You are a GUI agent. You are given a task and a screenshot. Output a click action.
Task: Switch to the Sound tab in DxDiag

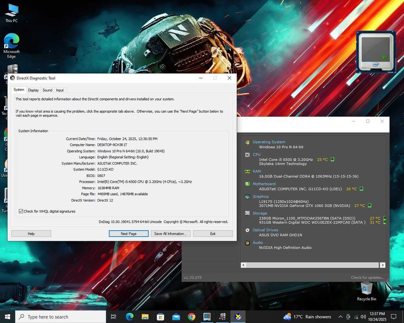(x=48, y=90)
